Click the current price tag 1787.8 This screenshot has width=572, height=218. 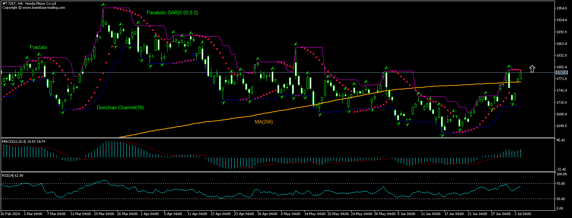pyautogui.click(x=561, y=73)
